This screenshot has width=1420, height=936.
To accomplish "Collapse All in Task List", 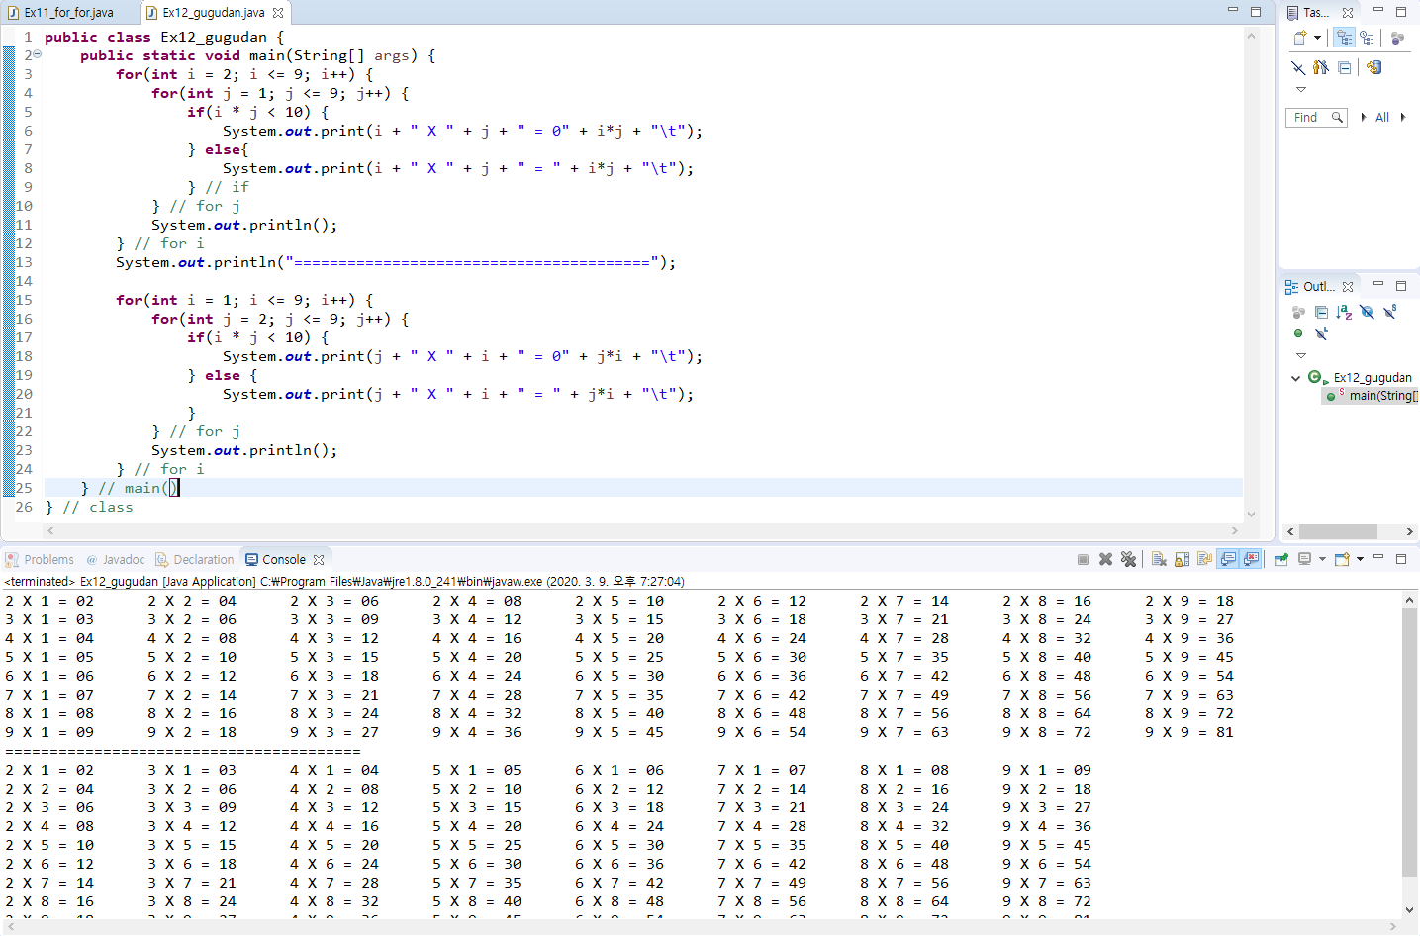I will point(1344,67).
